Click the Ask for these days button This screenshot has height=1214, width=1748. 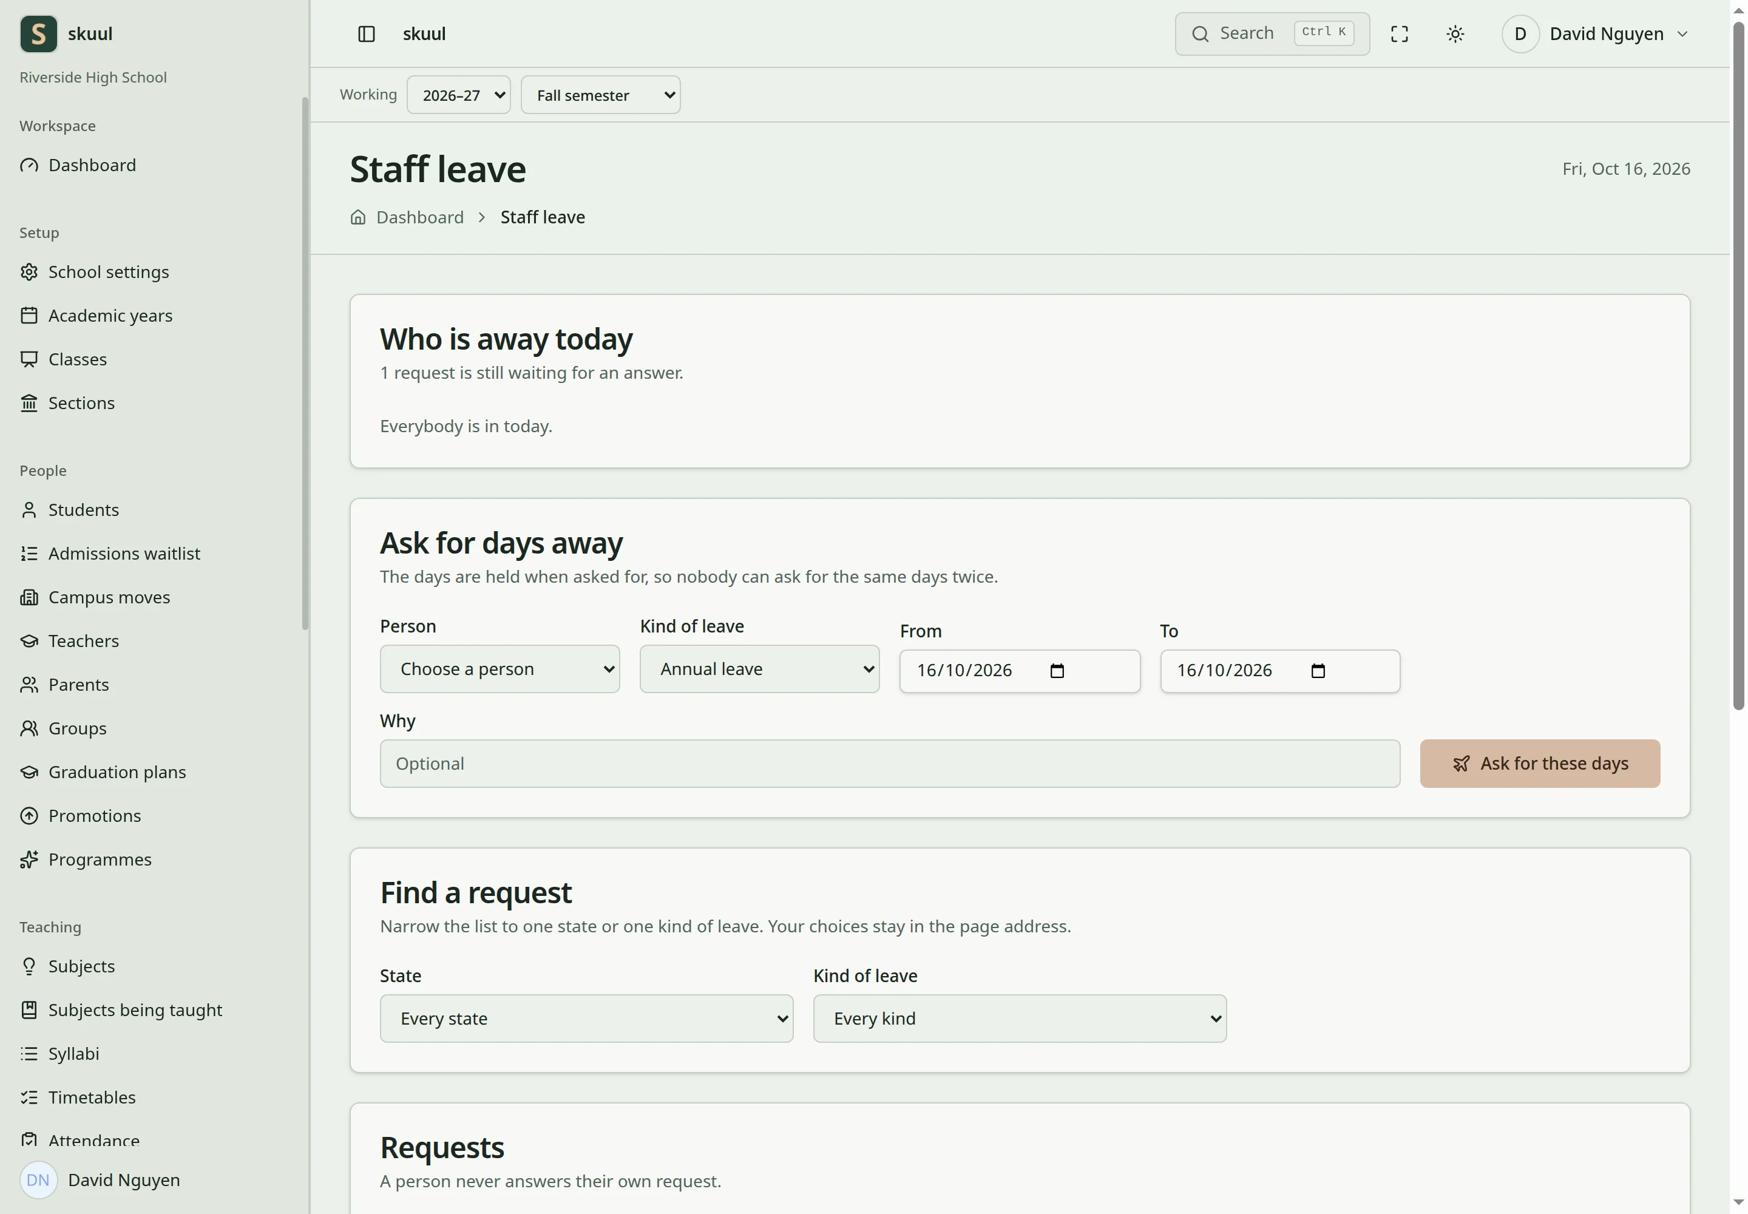click(x=1540, y=764)
